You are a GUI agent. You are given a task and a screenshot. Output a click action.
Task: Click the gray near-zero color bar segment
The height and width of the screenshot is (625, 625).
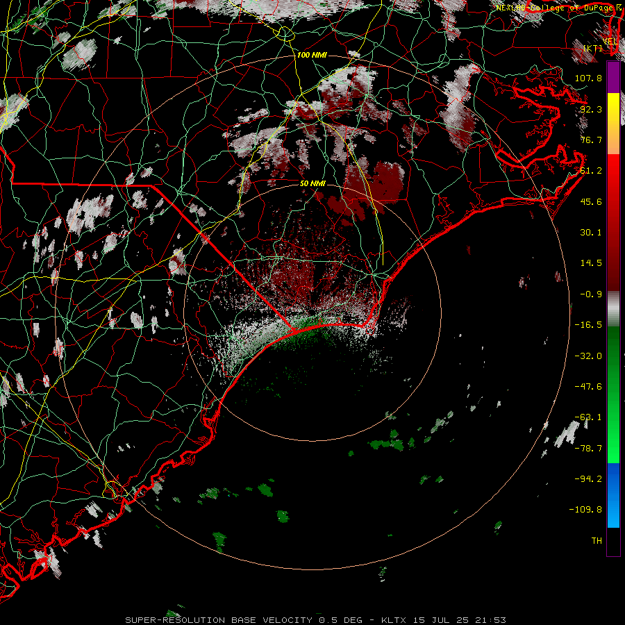(613, 309)
